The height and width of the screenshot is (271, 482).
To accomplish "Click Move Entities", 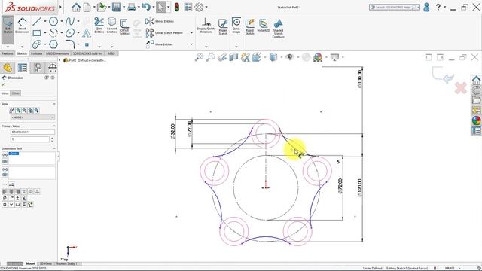I will pyautogui.click(x=159, y=44).
